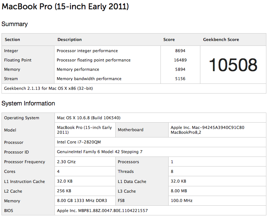
Task: Select the 'Summary' heading
Action: tap(15, 24)
